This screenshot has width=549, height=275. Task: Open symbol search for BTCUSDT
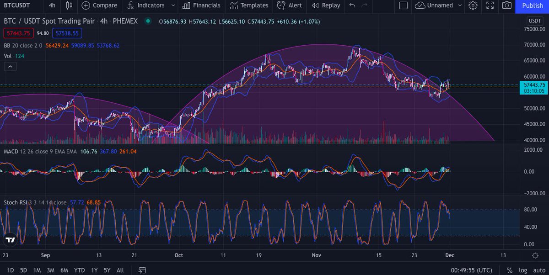pyautogui.click(x=17, y=5)
